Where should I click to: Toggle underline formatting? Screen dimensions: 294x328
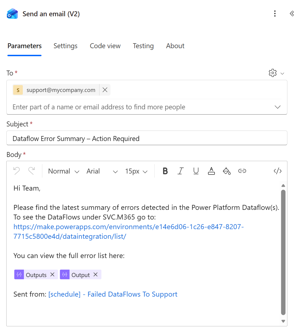[x=196, y=171]
